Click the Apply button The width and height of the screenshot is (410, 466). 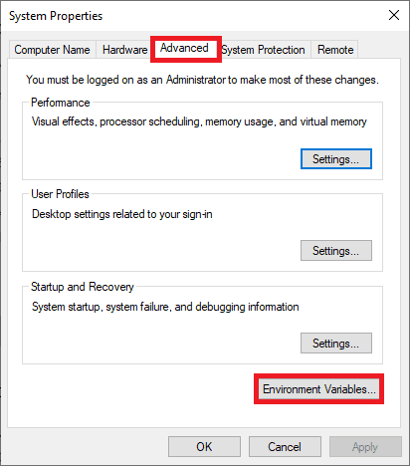(365, 447)
